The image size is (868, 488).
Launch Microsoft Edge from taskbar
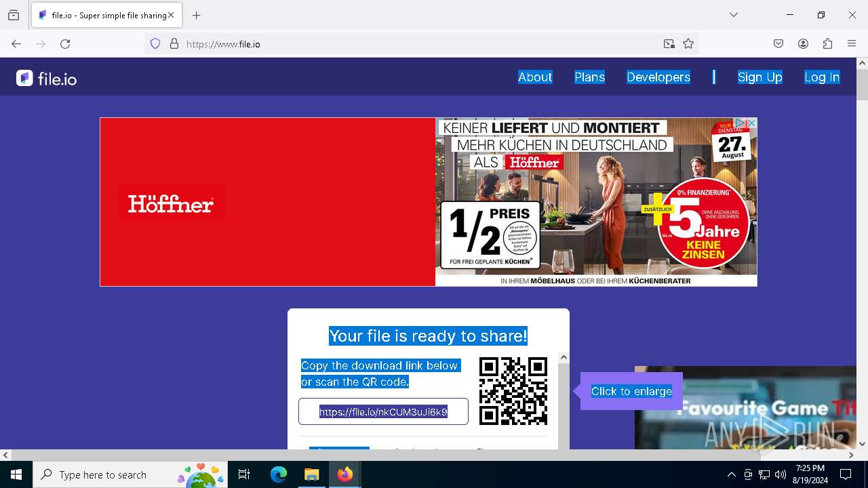[279, 474]
